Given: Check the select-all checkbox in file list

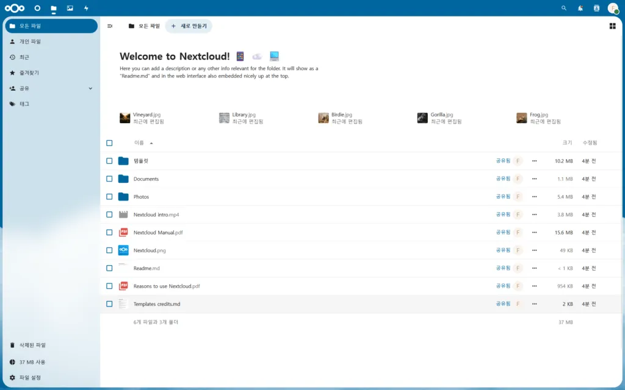Looking at the screenshot, I should coord(109,143).
